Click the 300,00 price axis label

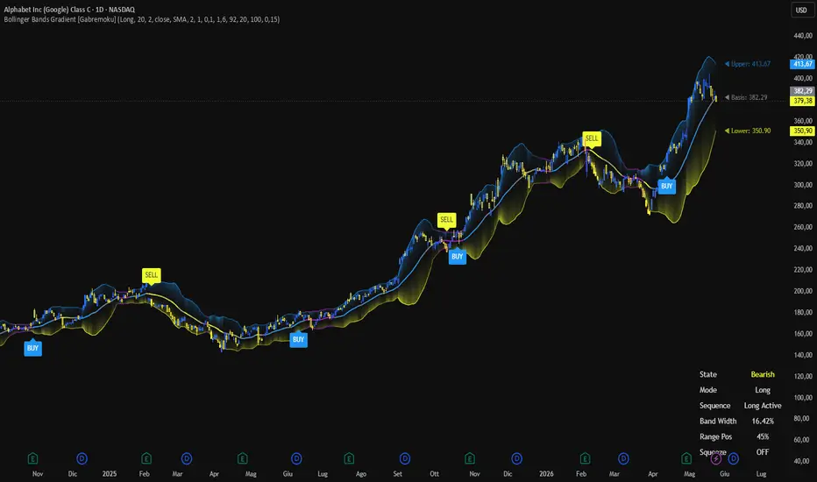pyautogui.click(x=803, y=184)
